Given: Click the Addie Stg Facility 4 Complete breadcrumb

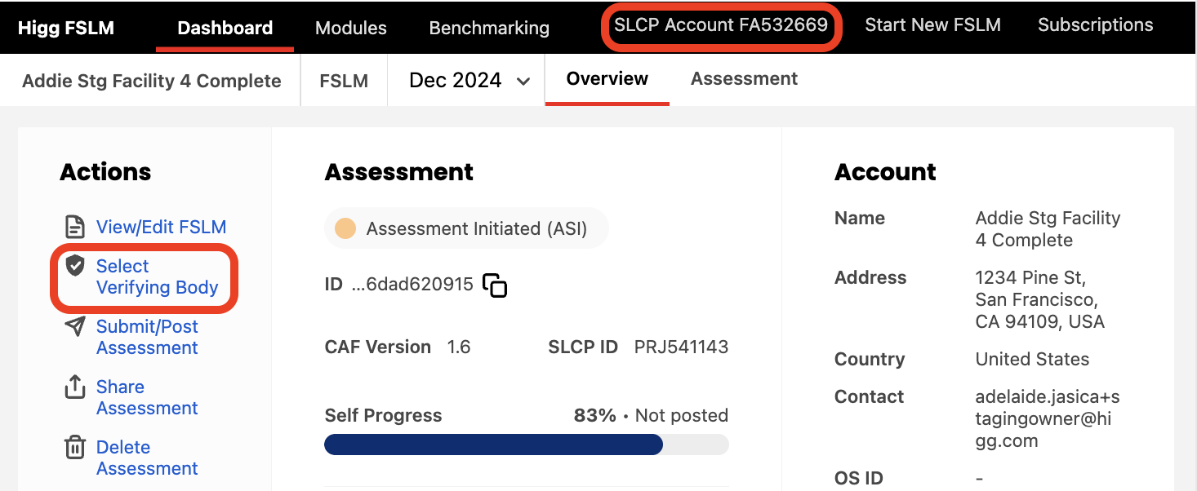Looking at the screenshot, I should click(152, 81).
